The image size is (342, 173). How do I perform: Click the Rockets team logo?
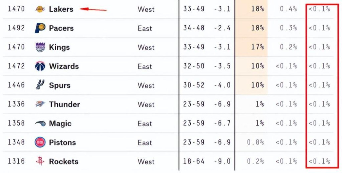tap(40, 161)
